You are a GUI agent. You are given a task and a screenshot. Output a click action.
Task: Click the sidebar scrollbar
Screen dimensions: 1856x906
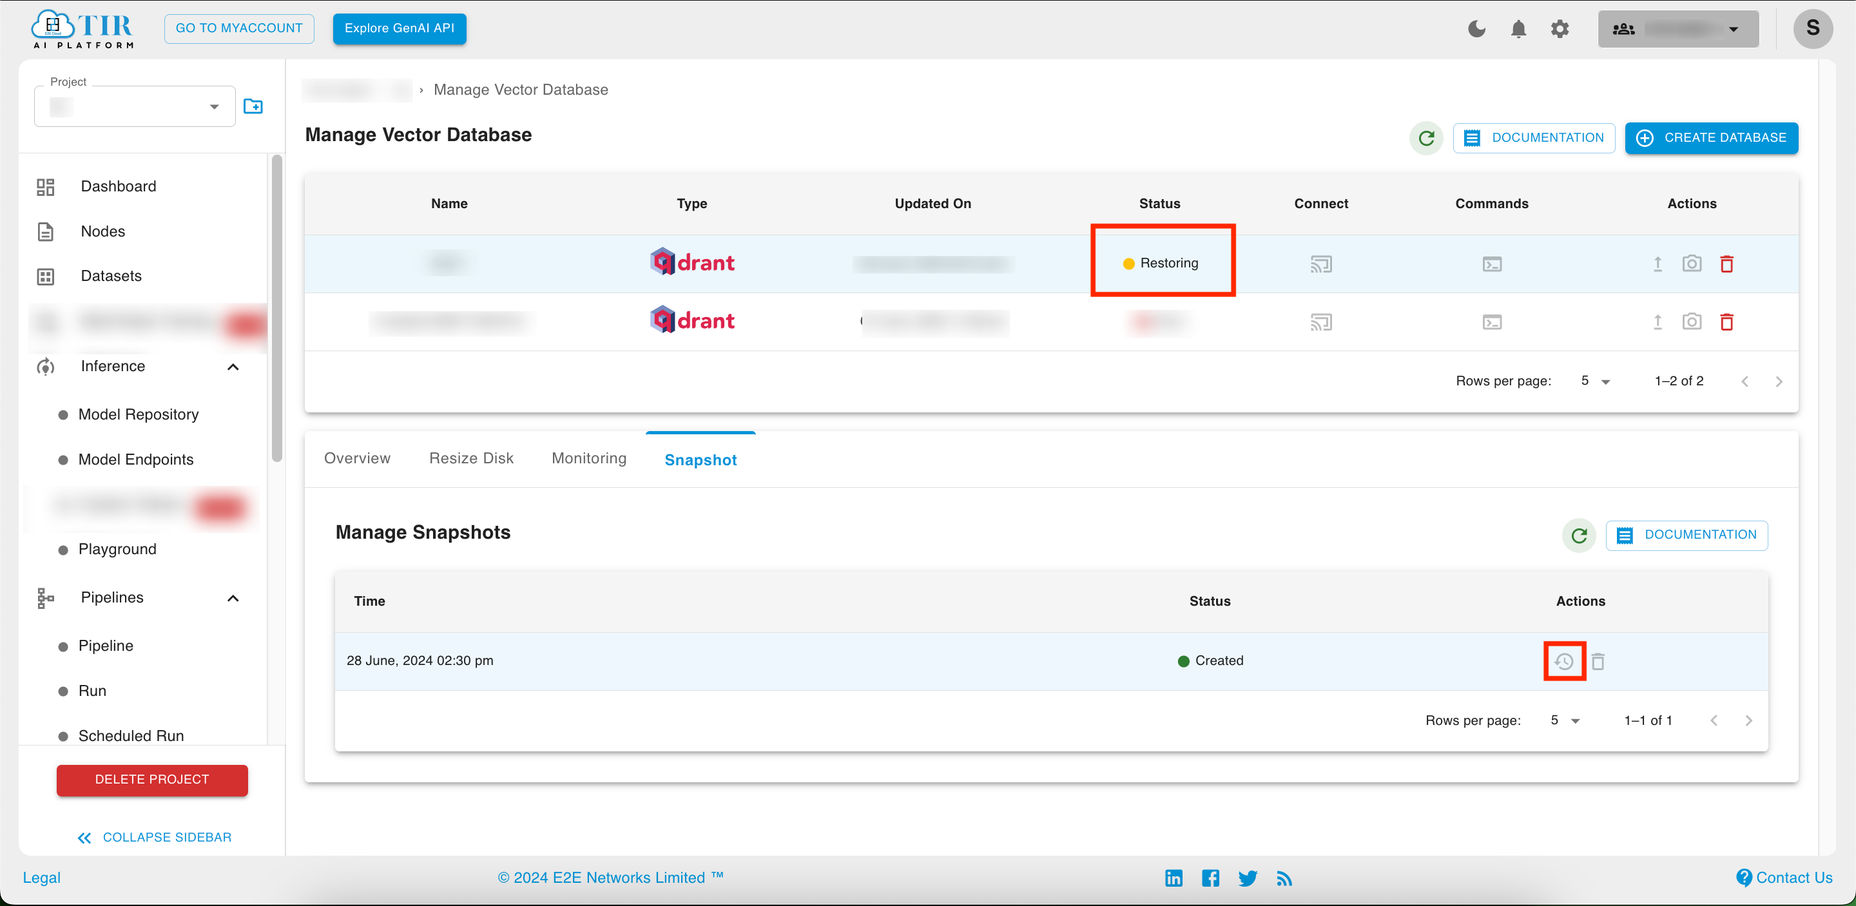pos(276,308)
